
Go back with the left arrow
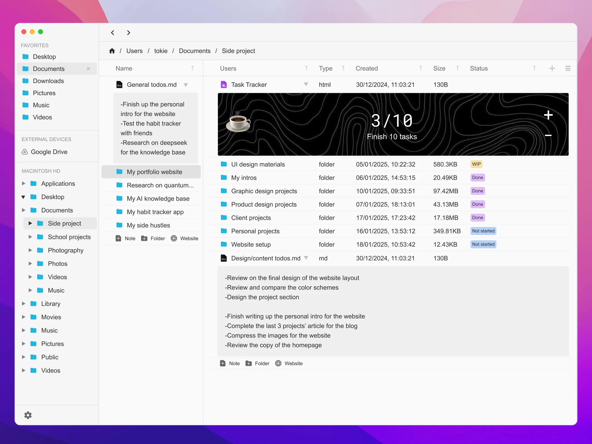click(x=113, y=33)
